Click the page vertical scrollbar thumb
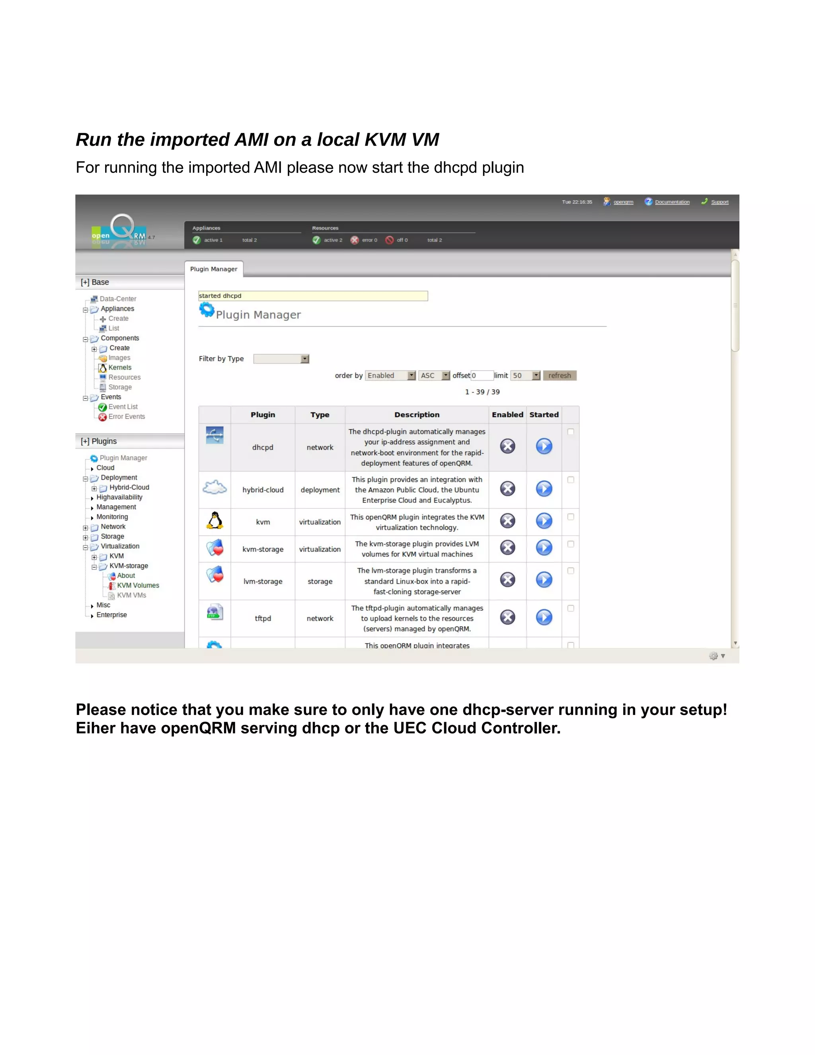Screen dimensions: 815x1055 pyautogui.click(x=735, y=305)
